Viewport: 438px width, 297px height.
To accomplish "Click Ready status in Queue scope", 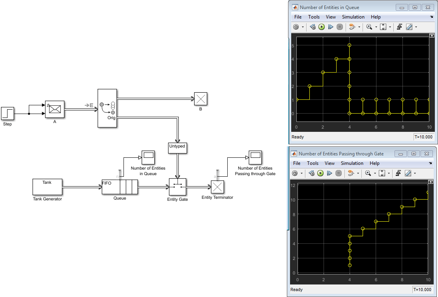I will [298, 137].
